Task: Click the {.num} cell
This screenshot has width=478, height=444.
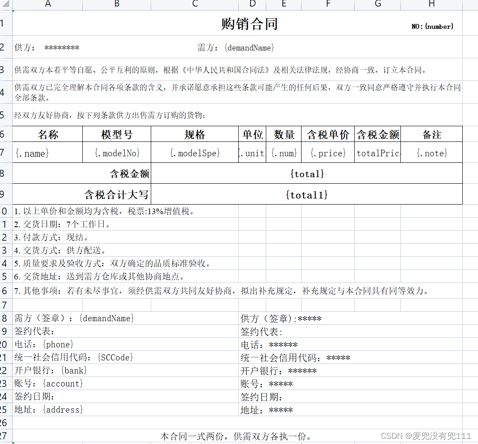Action: [284, 152]
